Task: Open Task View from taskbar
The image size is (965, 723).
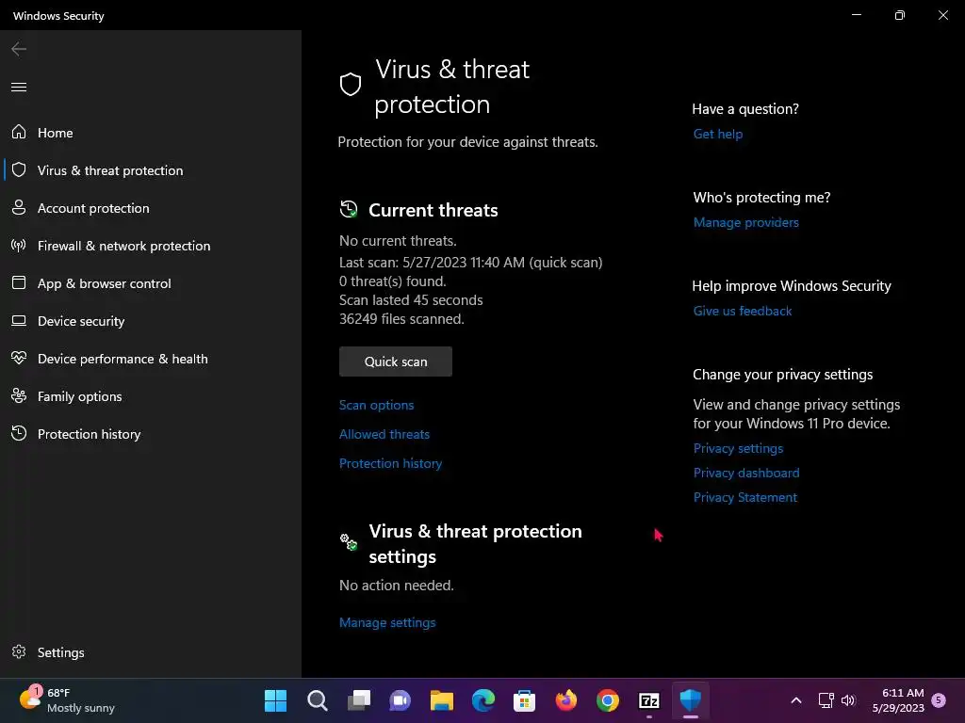Action: (x=359, y=700)
